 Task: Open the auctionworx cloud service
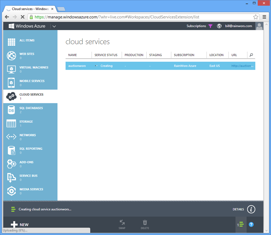77,66
